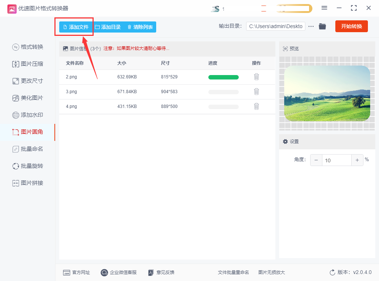Click the empty progress bar of 4.png
Screen dimensions: 379x281
(x=223, y=107)
